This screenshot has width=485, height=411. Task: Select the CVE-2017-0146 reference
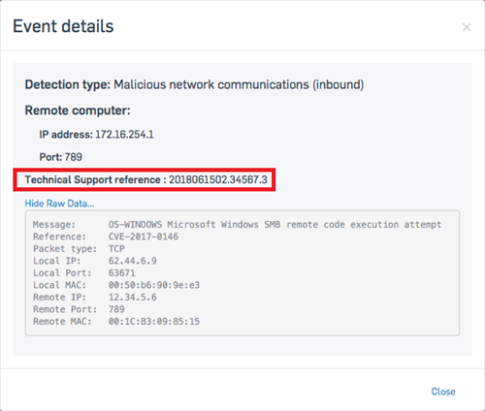pos(144,237)
